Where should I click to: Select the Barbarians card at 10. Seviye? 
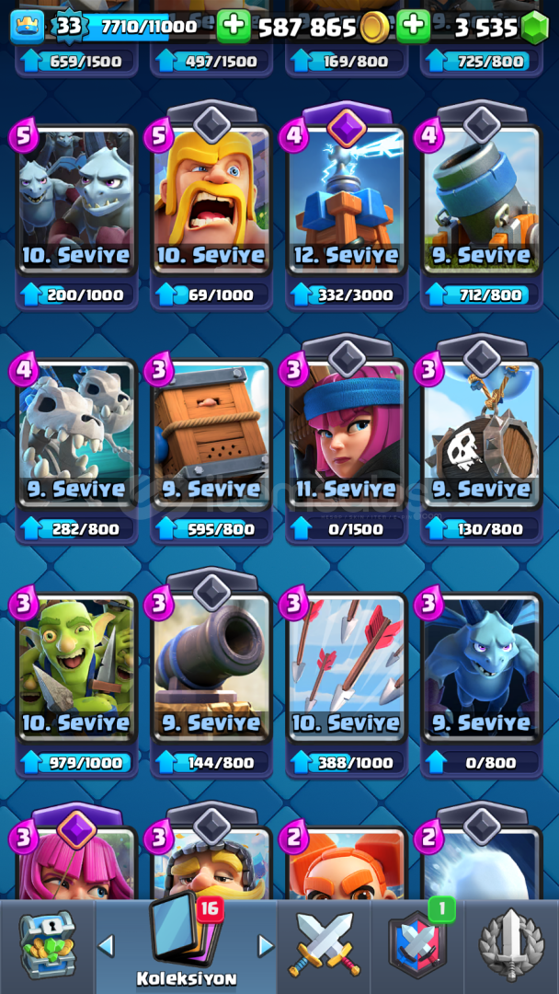pos(211,200)
